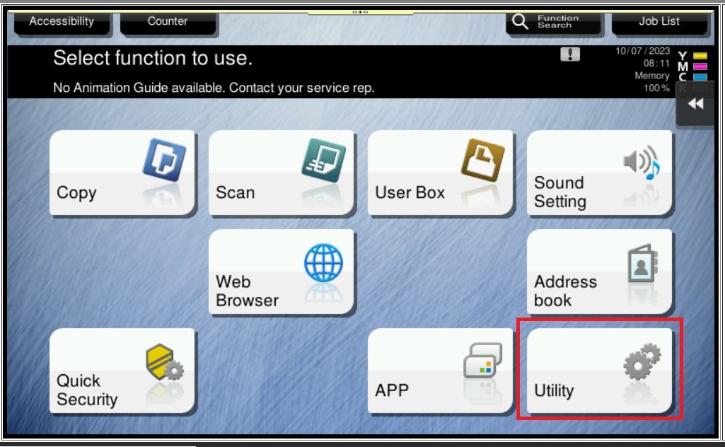Open the APP tile
This screenshot has height=447, width=725.
(440, 371)
